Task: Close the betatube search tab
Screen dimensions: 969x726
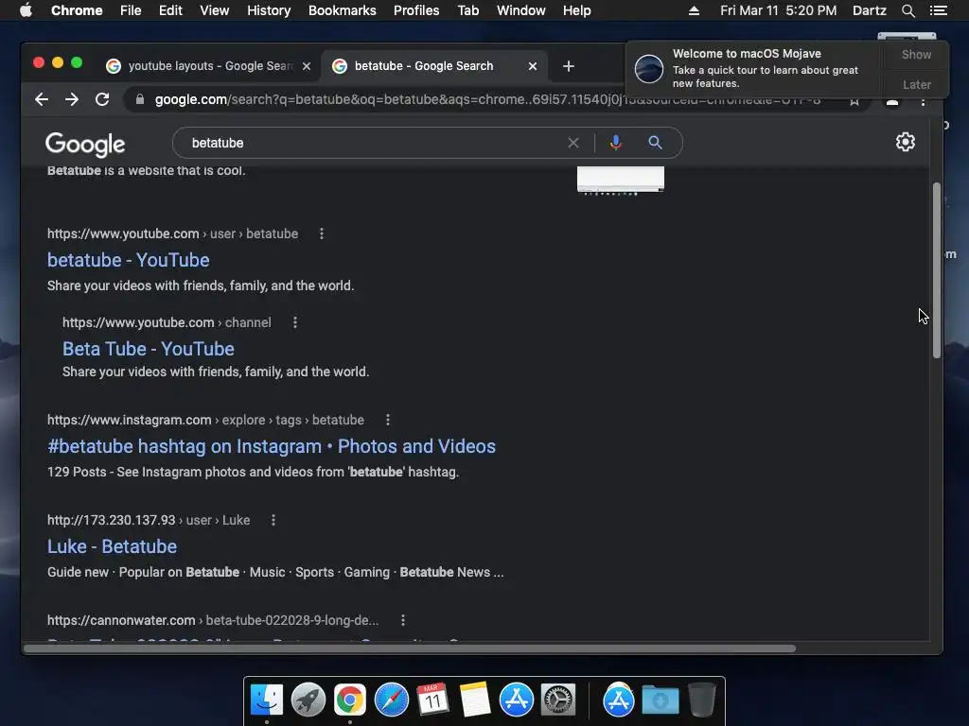Action: (x=533, y=66)
